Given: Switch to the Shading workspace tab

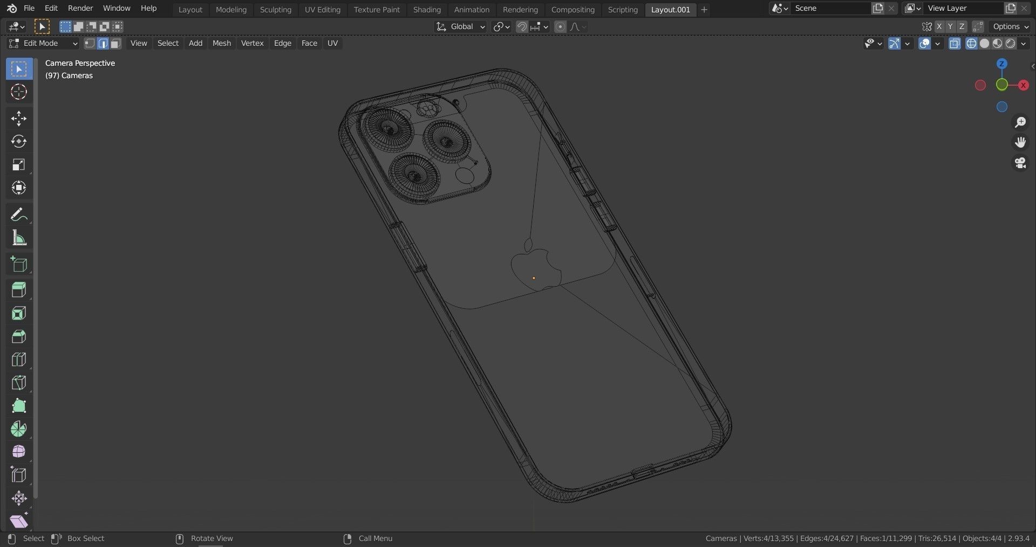Looking at the screenshot, I should [x=427, y=10].
